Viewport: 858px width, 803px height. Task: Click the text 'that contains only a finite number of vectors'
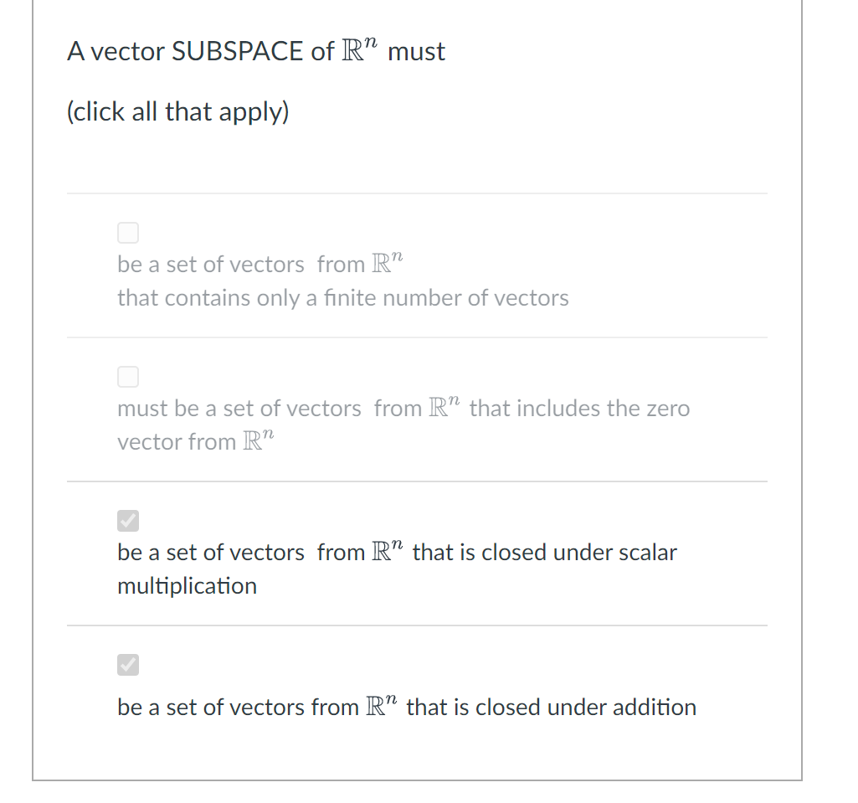(x=343, y=298)
